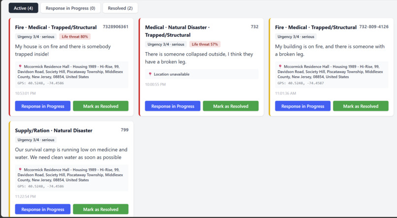Viewport: 397px width, 218px height.
Task: Click the address on the Supply/Ration card
Action: (x=70, y=175)
